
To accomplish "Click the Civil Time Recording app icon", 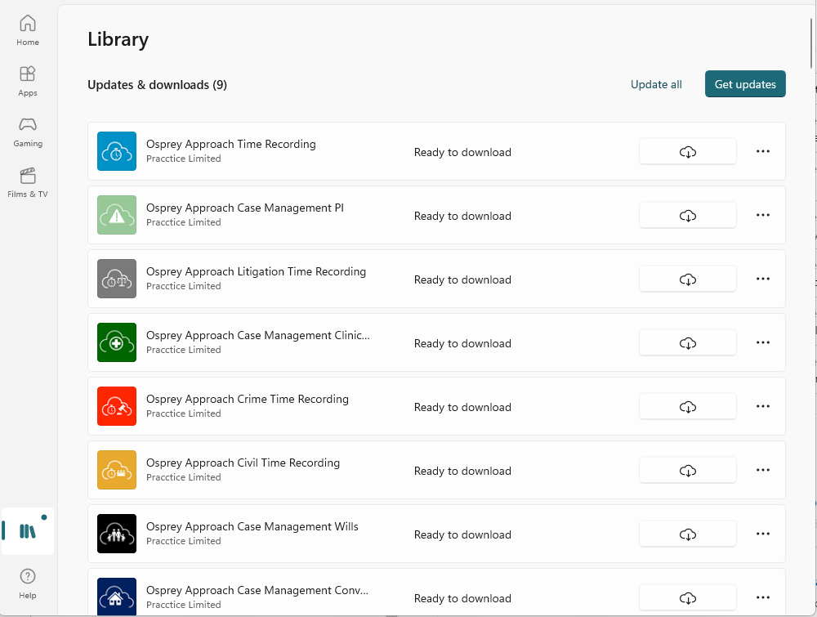I will tap(117, 470).
